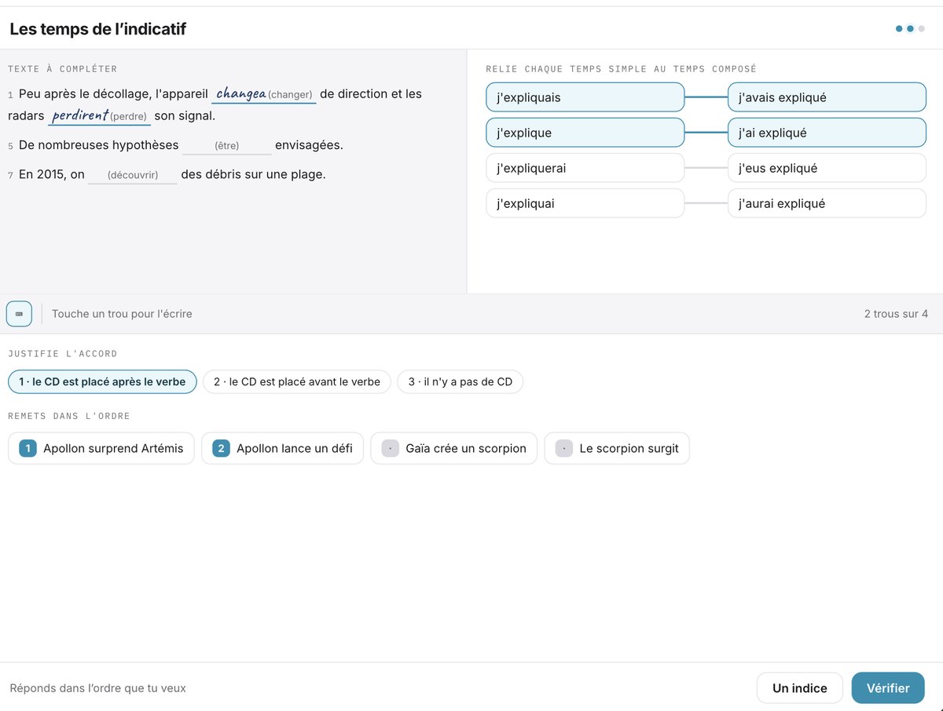
Task: Click the label 'Texte à compléter'
Action: [63, 69]
